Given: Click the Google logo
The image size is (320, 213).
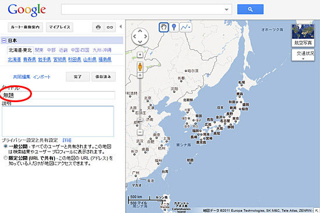Looking at the screenshot, I should point(27,10).
